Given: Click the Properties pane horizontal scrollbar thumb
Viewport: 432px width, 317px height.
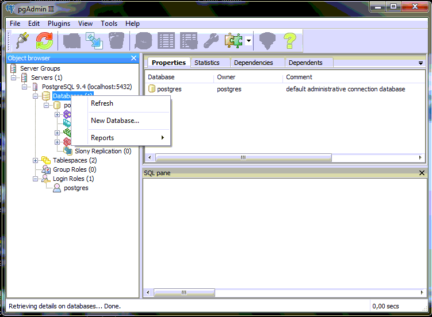Looking at the screenshot, I should click(x=243, y=157).
